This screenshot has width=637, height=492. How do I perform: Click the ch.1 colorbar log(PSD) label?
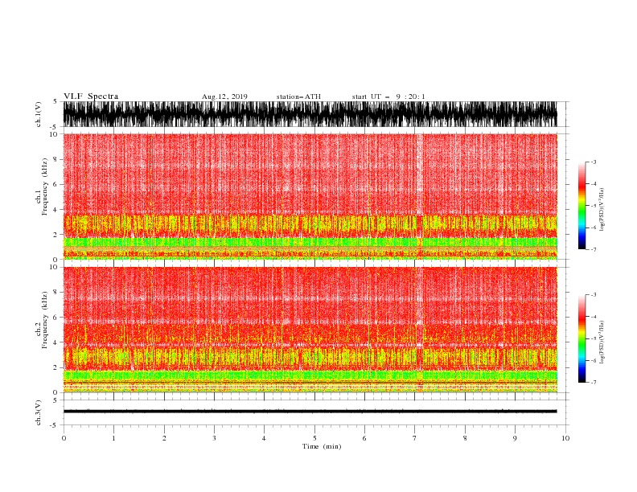click(602, 210)
